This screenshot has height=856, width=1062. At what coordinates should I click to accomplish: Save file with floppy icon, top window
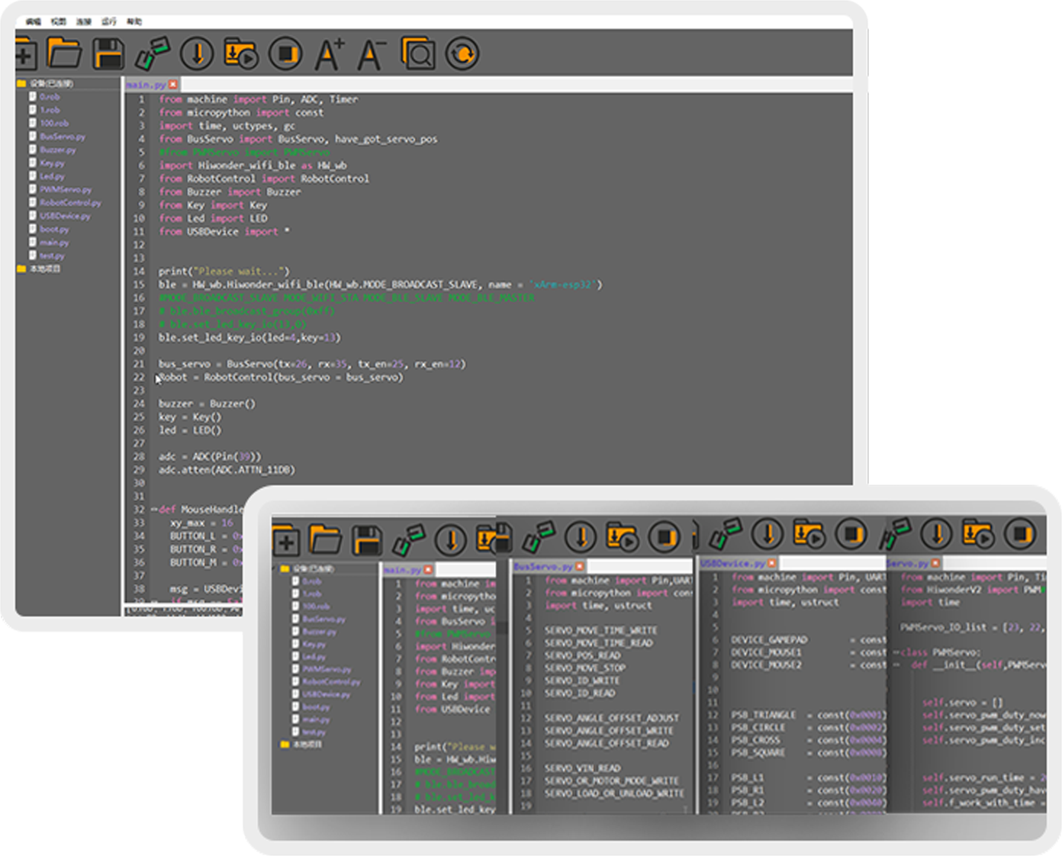click(108, 54)
